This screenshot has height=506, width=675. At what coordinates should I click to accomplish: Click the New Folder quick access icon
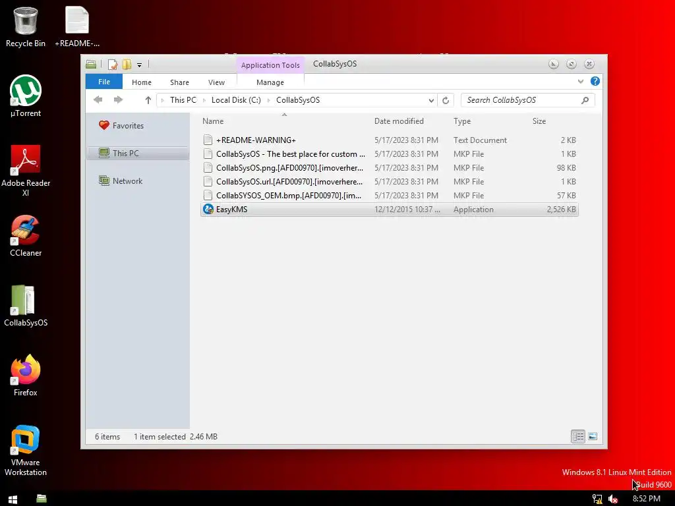(127, 65)
